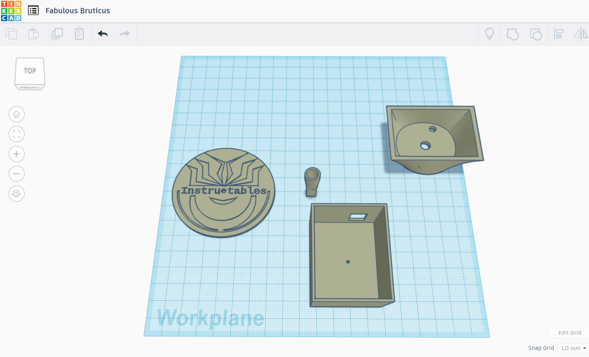Click the Align tool icon
The image size is (589, 357).
pyautogui.click(x=558, y=34)
